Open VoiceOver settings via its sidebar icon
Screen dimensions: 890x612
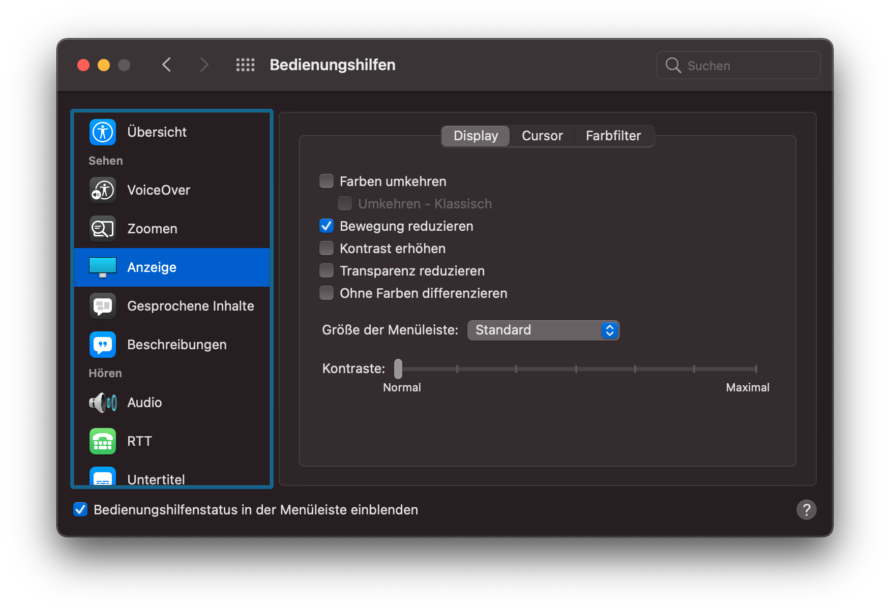(102, 190)
